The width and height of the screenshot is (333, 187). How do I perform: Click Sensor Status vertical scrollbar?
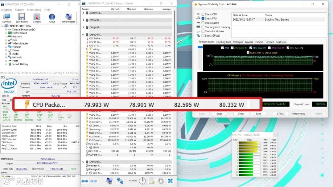pyautogui.click(x=175, y=40)
